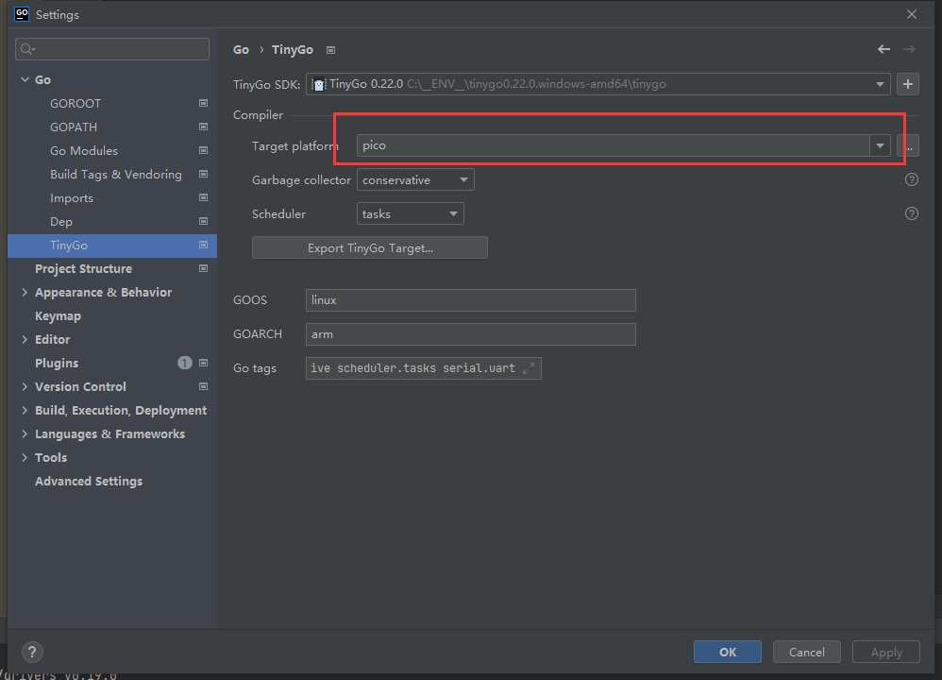
Task: Click the search magnifier icon
Action: coord(27,49)
